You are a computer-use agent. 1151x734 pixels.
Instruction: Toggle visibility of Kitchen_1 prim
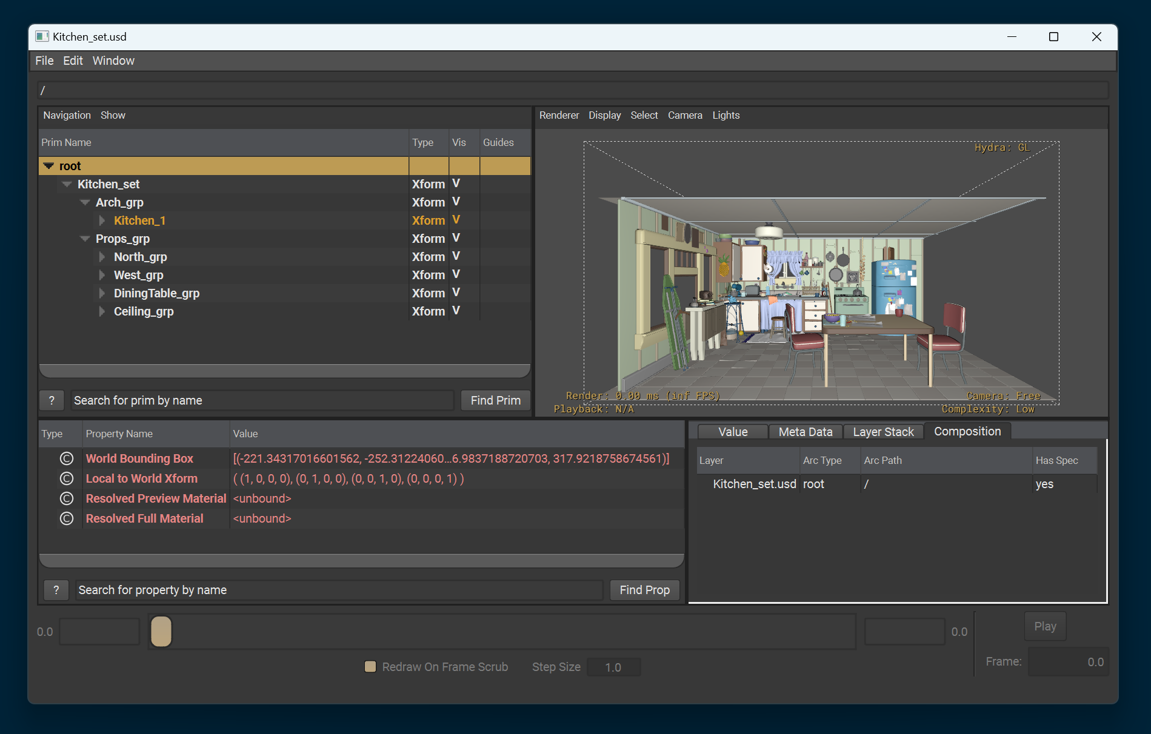pos(456,220)
